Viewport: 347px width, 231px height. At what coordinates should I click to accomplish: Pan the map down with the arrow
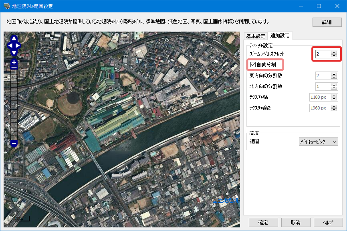pos(14,53)
